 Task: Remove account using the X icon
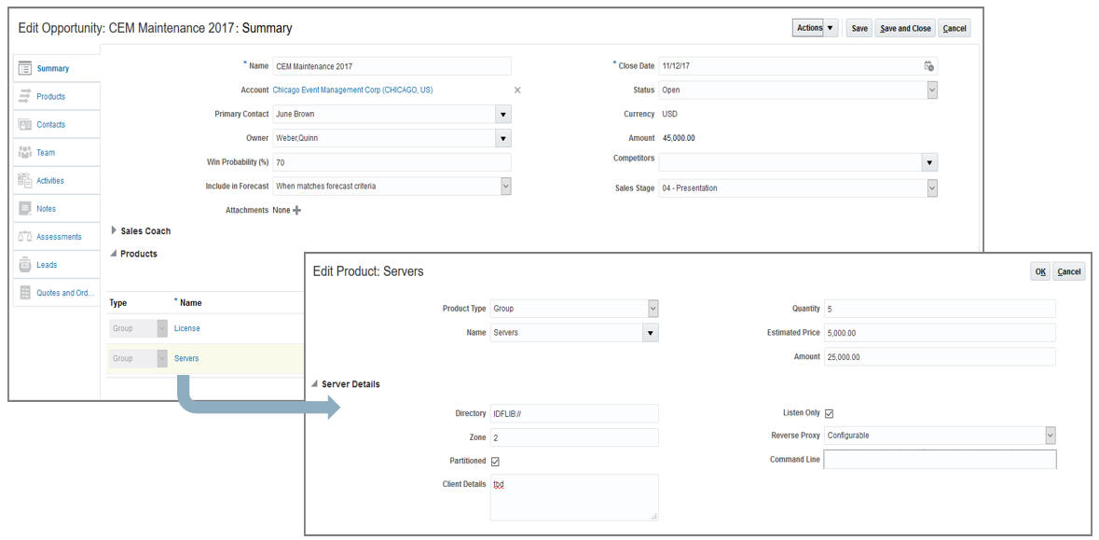518,90
